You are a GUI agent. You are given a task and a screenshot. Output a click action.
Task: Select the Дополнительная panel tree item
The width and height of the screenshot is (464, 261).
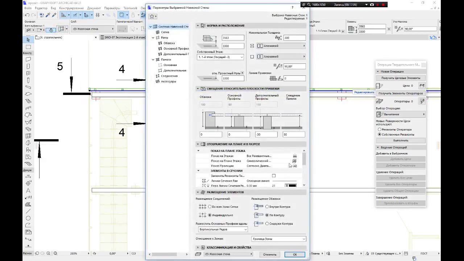(175, 71)
